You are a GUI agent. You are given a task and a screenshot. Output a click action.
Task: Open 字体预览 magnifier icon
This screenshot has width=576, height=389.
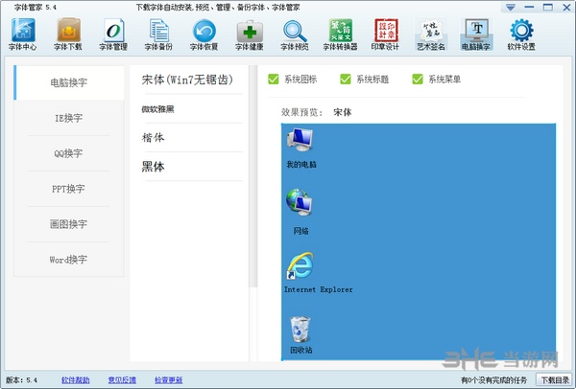295,34
